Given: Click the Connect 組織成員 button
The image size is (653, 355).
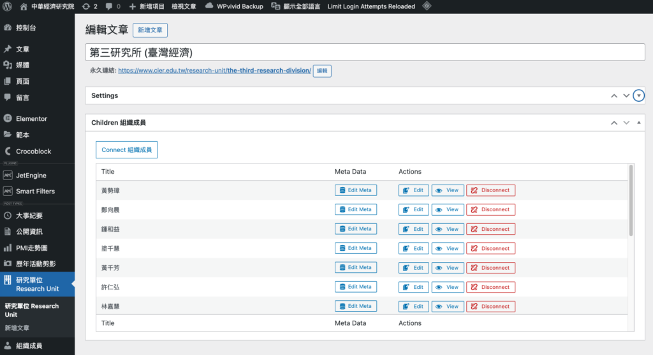Looking at the screenshot, I should tap(126, 150).
